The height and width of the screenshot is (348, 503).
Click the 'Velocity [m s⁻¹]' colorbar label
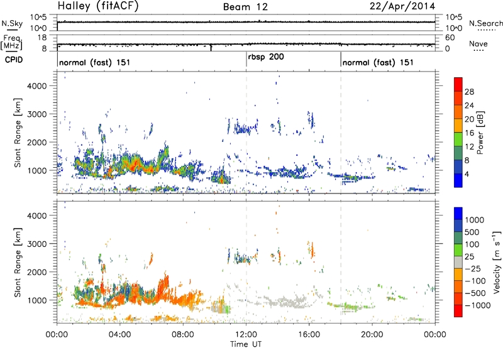pos(497,262)
